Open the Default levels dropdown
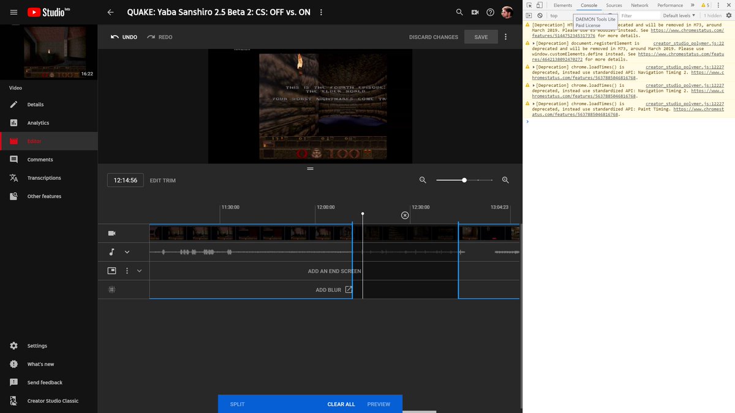 click(x=679, y=15)
